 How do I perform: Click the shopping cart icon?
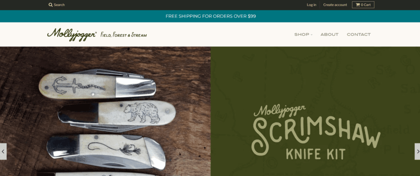point(358,5)
